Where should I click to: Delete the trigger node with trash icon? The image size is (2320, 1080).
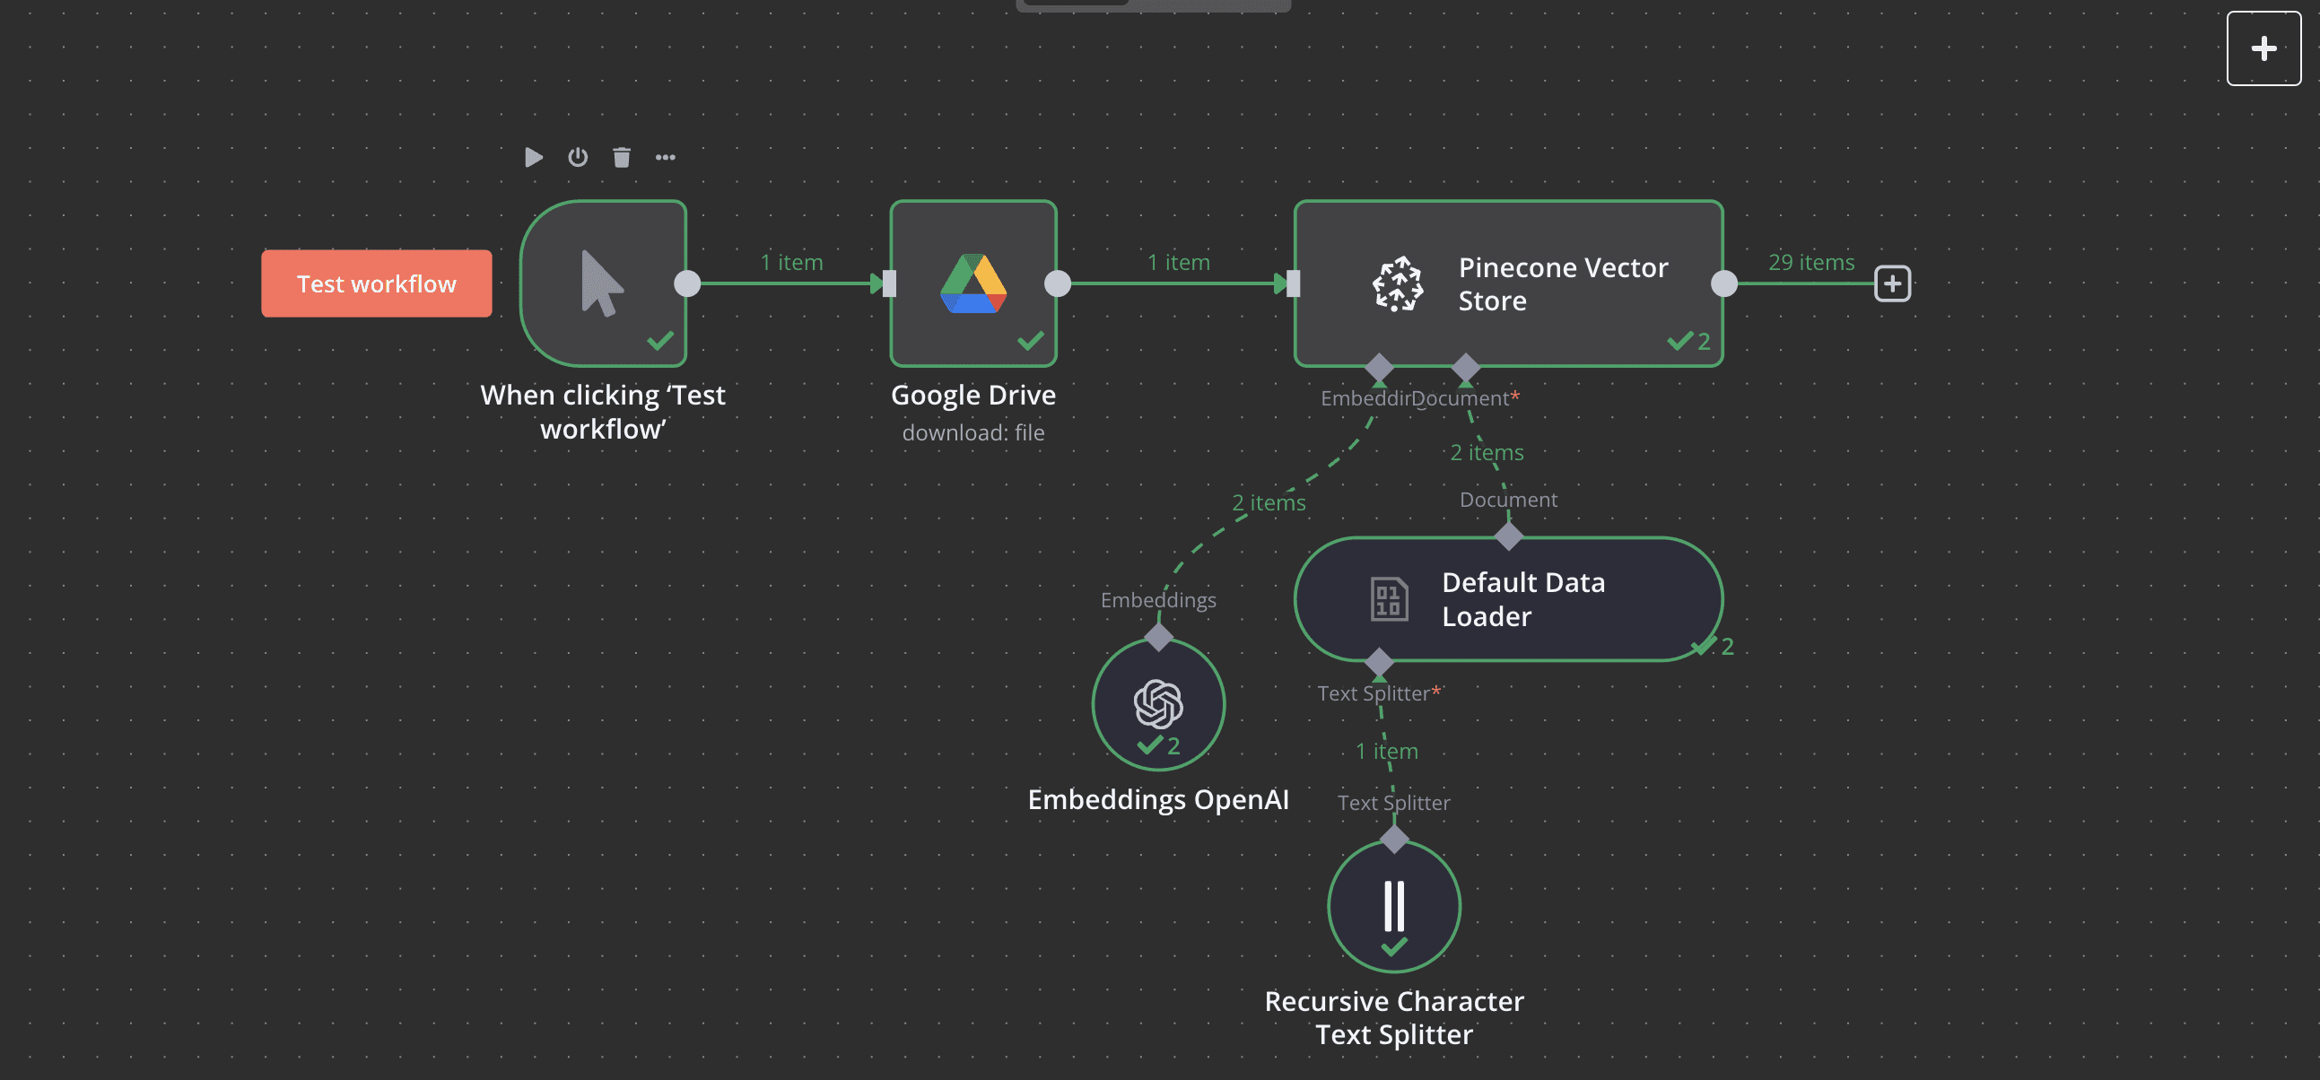pyautogui.click(x=622, y=158)
